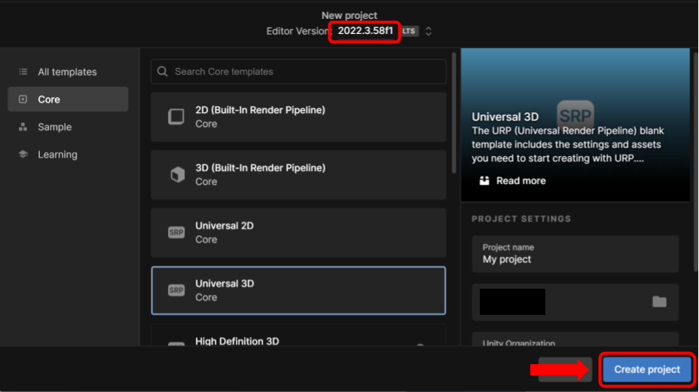
Task: Edit the Project name field
Action: coord(575,254)
